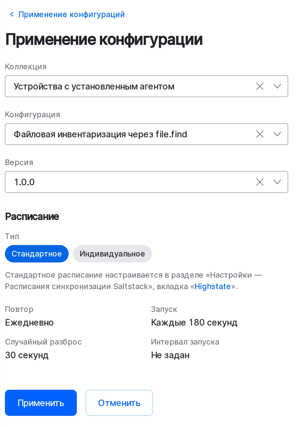Open configuration choices for Файловая инвентаризация

coord(277,134)
